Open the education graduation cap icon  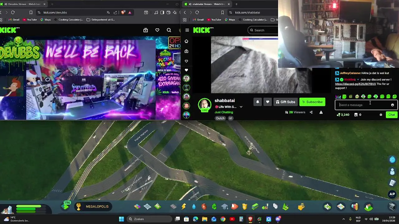[224, 207]
